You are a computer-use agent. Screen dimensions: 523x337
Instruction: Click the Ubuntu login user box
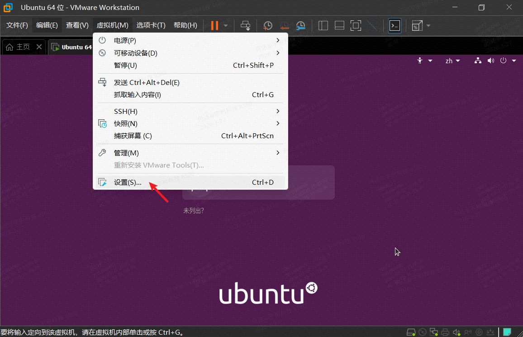tap(258, 183)
